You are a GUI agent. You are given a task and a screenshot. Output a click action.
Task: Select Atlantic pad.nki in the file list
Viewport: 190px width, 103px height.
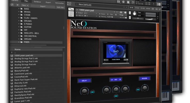click(x=22, y=67)
